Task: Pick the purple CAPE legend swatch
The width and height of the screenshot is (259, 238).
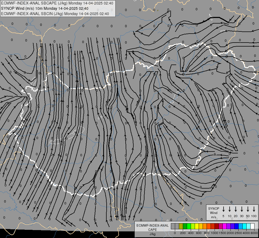Action: [x=229, y=226]
